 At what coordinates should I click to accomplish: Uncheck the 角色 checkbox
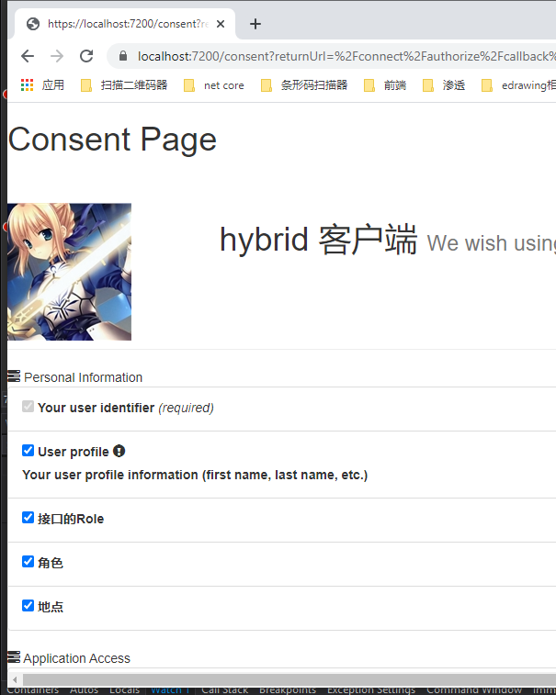pos(28,562)
